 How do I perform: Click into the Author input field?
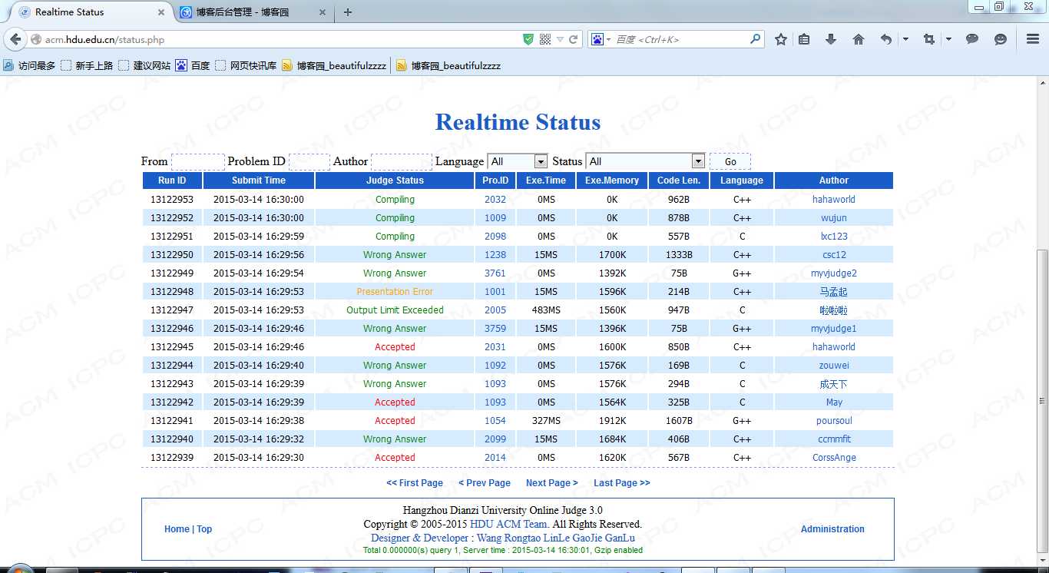pyautogui.click(x=401, y=161)
